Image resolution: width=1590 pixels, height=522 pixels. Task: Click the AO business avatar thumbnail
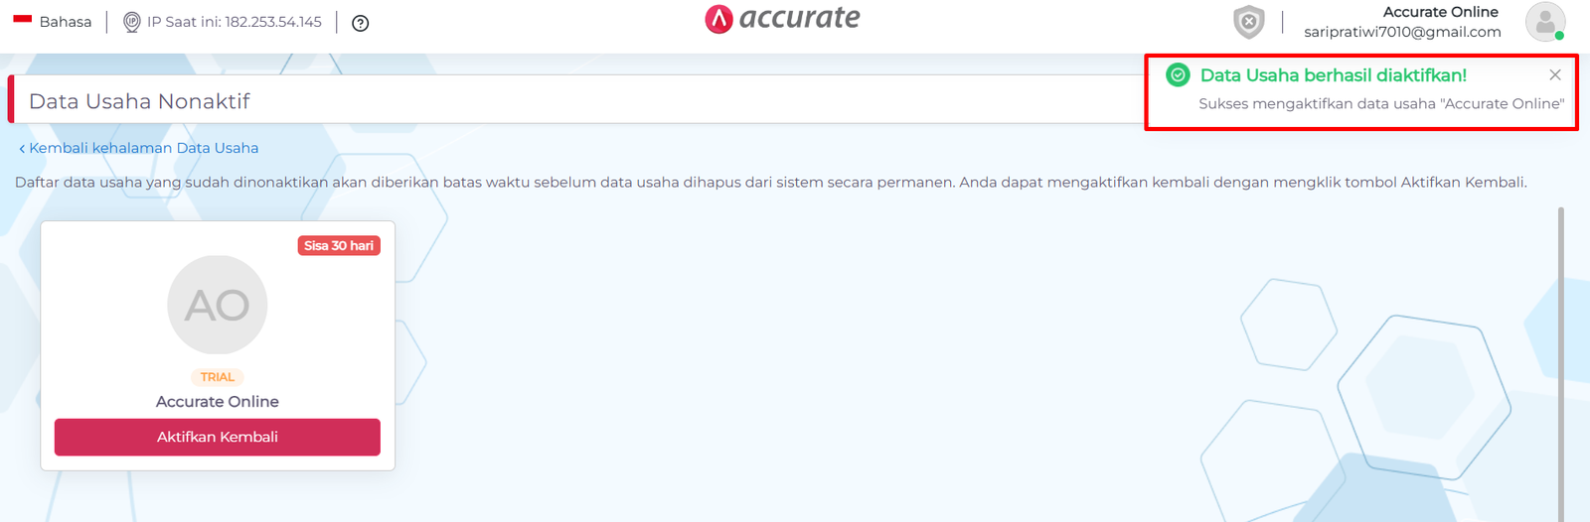pos(218,305)
